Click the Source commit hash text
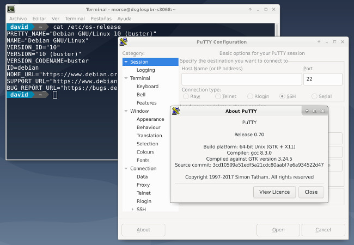 coord(268,165)
